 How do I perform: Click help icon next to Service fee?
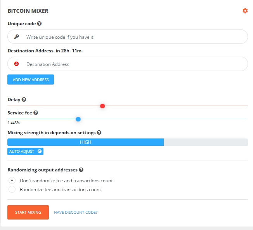point(36,113)
